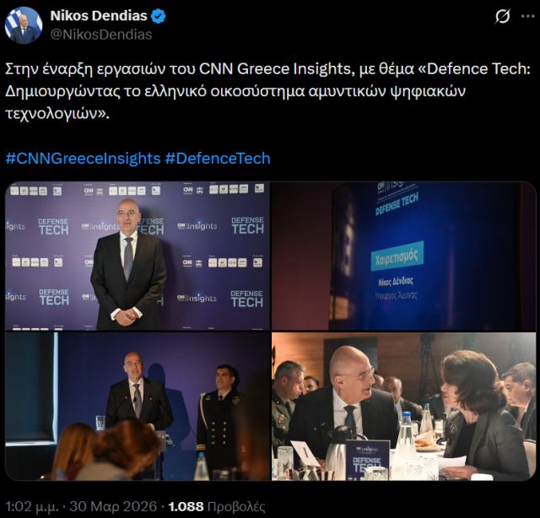
Task: Click the blue verified badge
Action: [x=159, y=16]
